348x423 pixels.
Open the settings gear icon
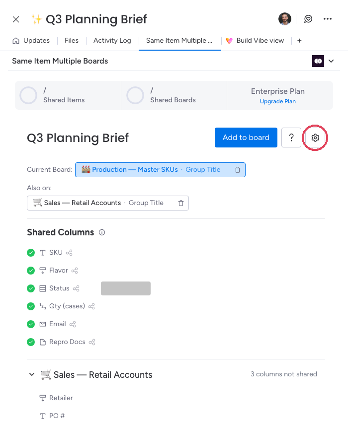[315, 138]
